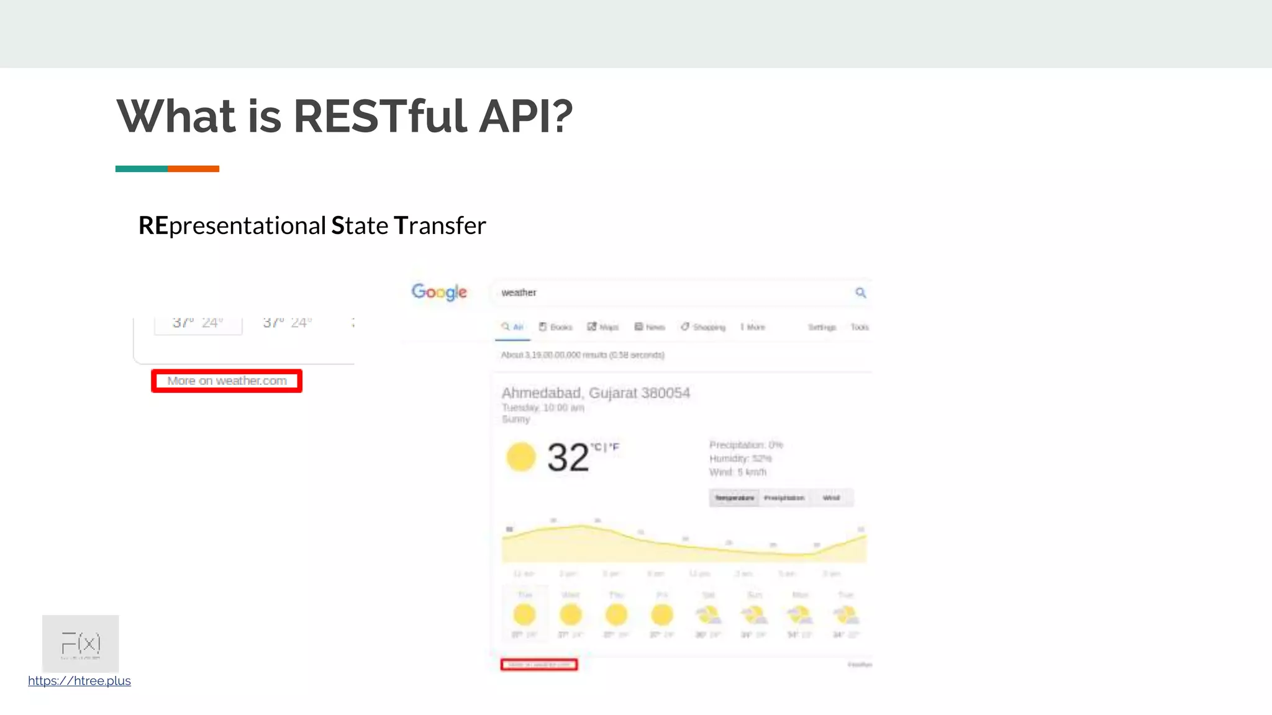Image resolution: width=1272 pixels, height=715 pixels.
Task: Switch temperature unit to °C
Action: coord(596,447)
